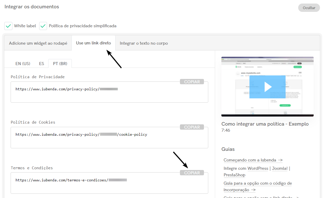Open the WordPress integration guide link
The height and width of the screenshot is (198, 325).
point(258,168)
